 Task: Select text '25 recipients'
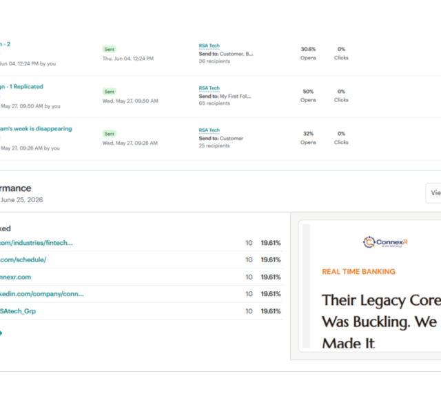click(214, 146)
